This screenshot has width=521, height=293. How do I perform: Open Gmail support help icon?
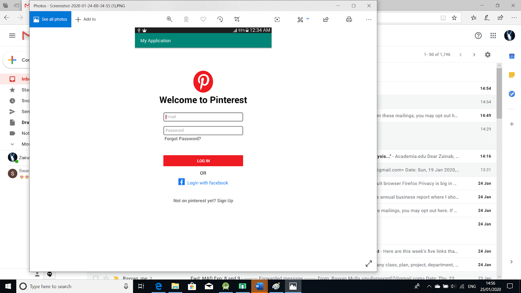pos(478,35)
